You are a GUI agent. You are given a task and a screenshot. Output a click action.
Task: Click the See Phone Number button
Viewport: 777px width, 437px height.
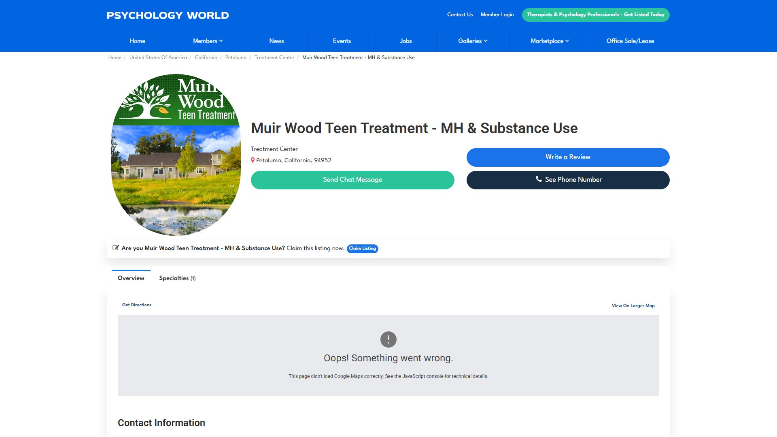point(568,180)
